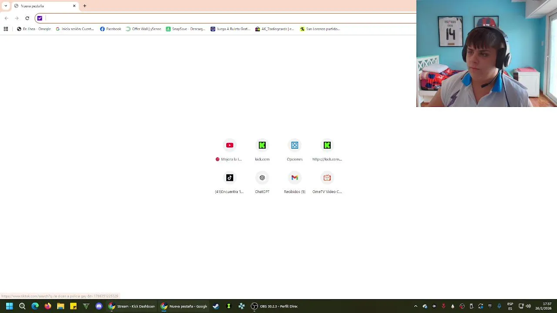Click the OBS tray icon

462,306
